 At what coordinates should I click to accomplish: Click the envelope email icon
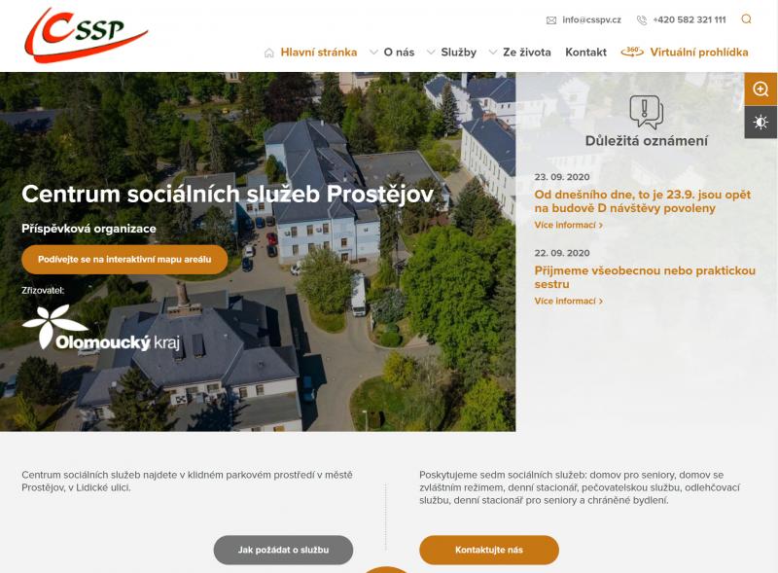click(551, 20)
